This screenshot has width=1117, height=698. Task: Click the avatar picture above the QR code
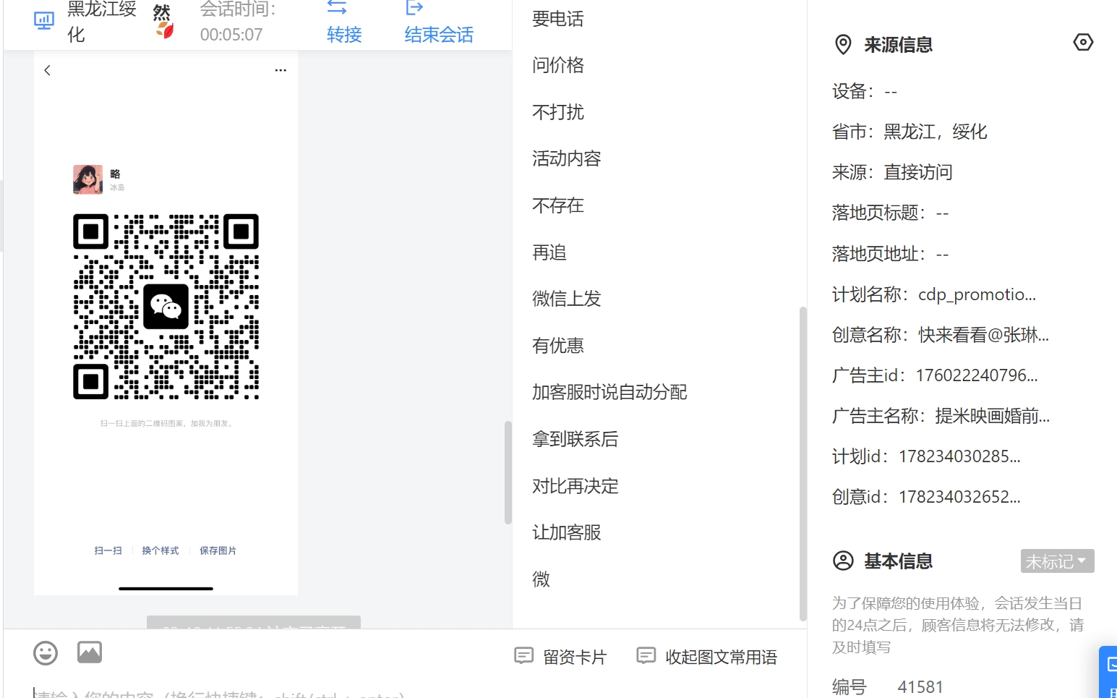click(88, 179)
